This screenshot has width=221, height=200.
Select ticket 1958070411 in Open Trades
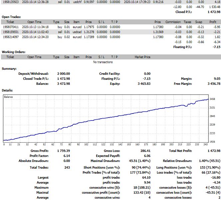point(11,27)
